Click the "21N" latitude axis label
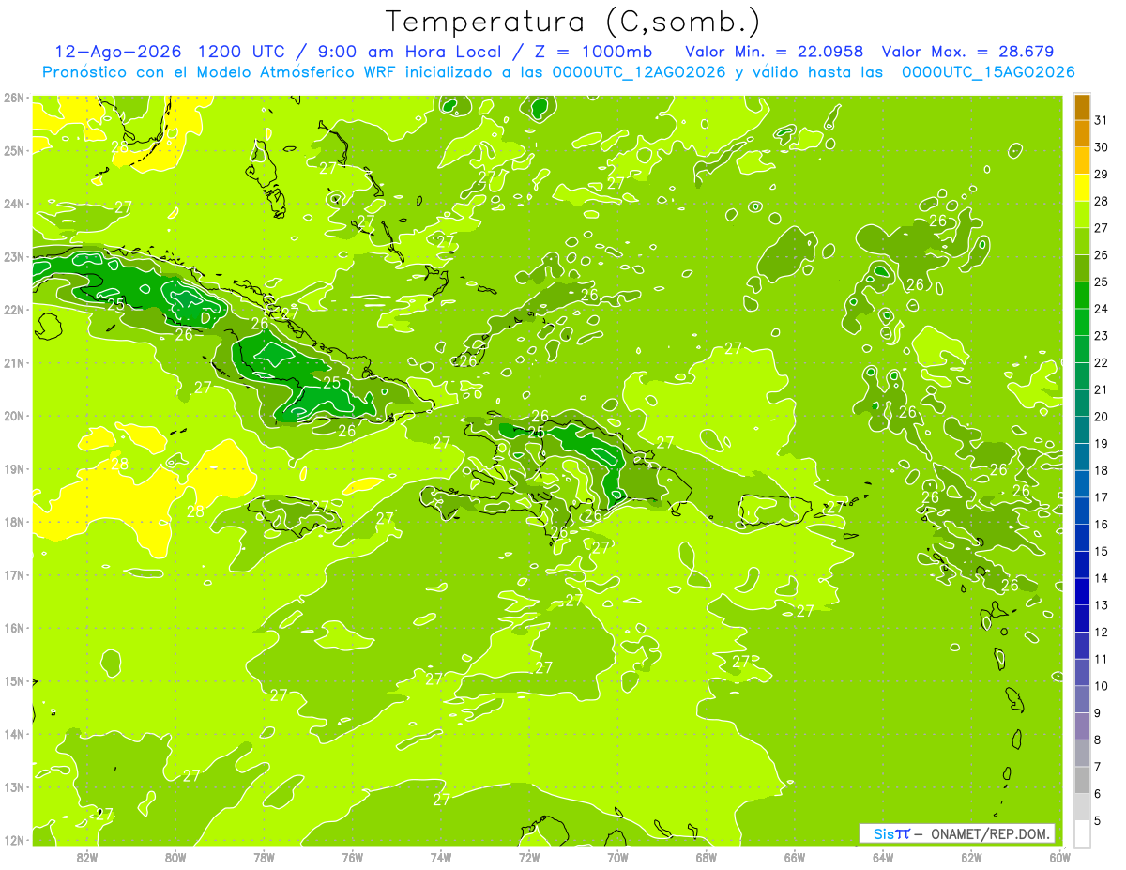The height and width of the screenshot is (870, 1126). (x=14, y=363)
